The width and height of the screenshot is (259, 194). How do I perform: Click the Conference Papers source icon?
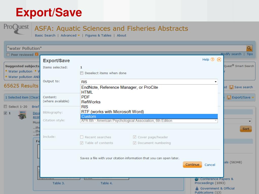[197, 179]
